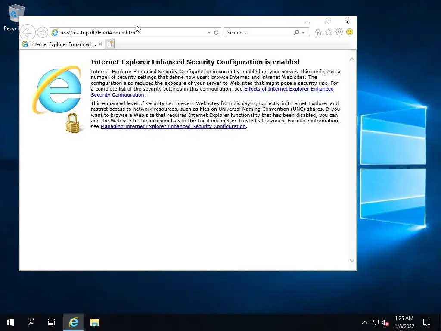This screenshot has width=441, height=331.
Task: Open Task View
Action: click(x=52, y=322)
